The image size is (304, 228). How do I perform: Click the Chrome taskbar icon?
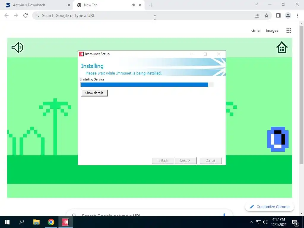[x=51, y=222]
